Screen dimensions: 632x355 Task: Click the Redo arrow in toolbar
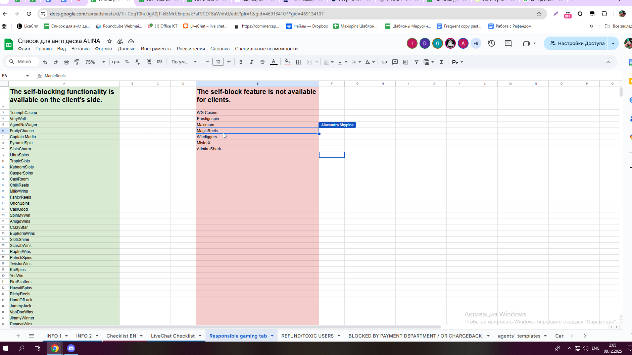coord(56,62)
